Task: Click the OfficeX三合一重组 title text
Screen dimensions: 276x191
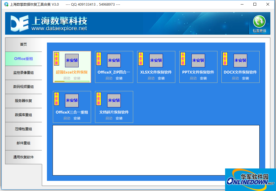Action: coord(72,112)
